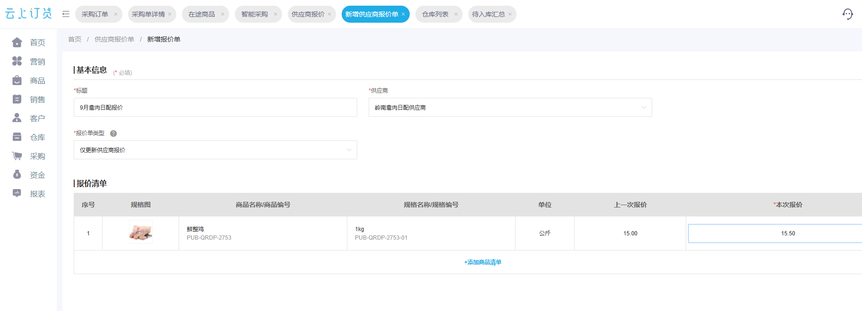
Task: Click the 上一次报价 column header
Action: pos(630,205)
